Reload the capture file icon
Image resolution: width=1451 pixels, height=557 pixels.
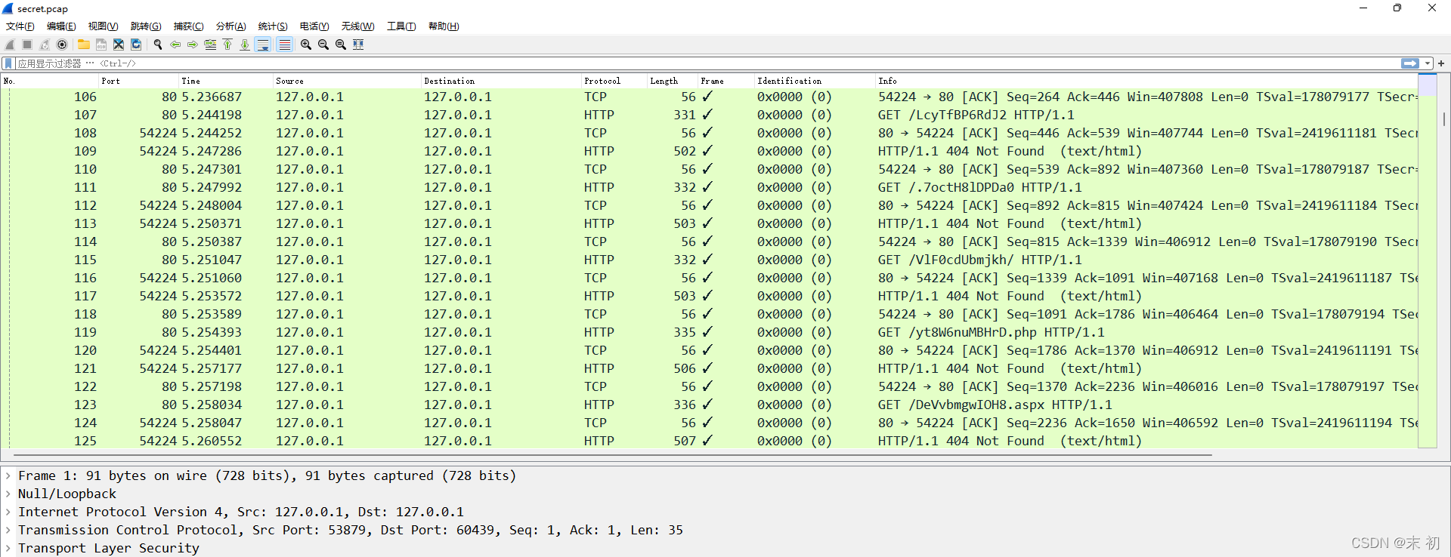pyautogui.click(x=136, y=45)
